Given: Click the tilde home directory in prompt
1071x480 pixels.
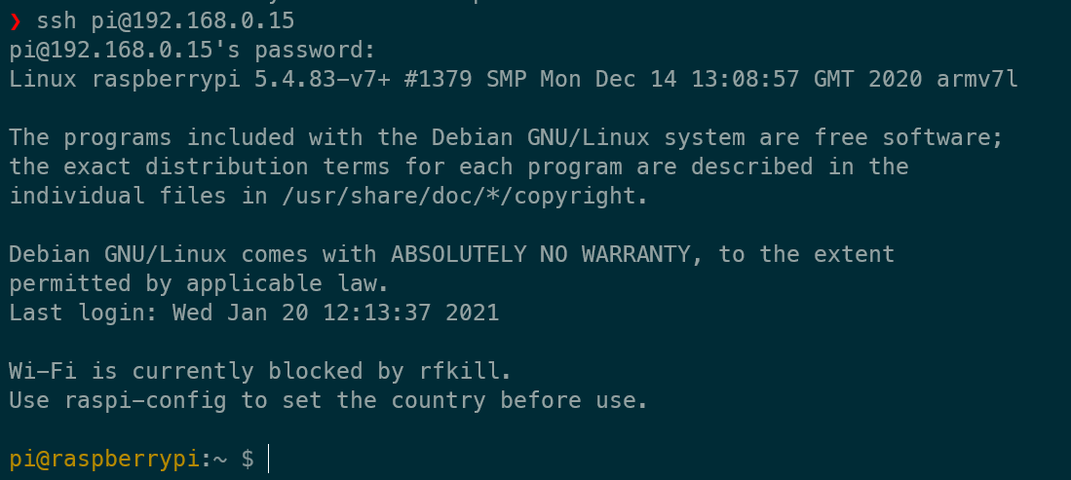Looking at the screenshot, I should pos(220,461).
